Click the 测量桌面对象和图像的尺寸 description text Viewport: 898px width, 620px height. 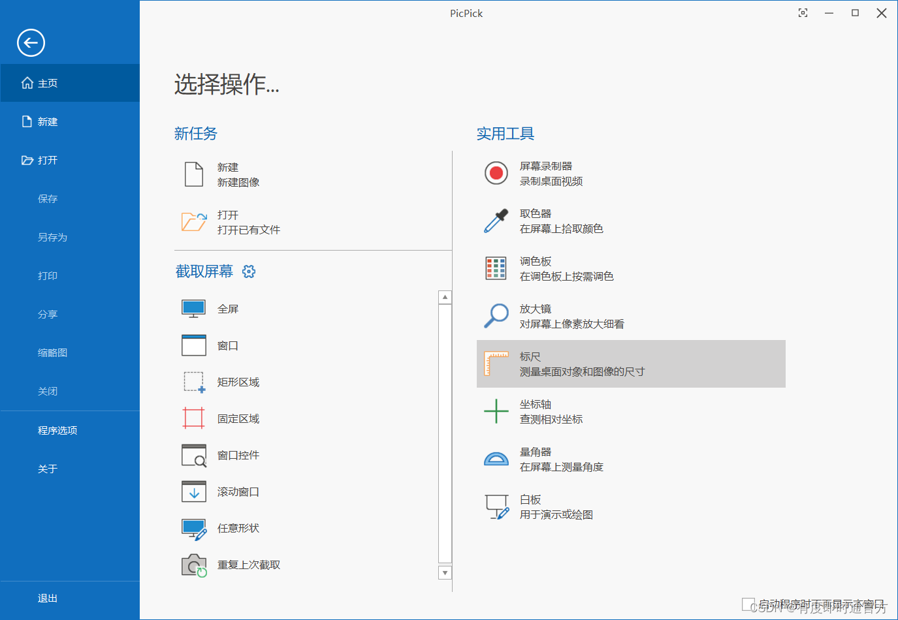click(583, 372)
